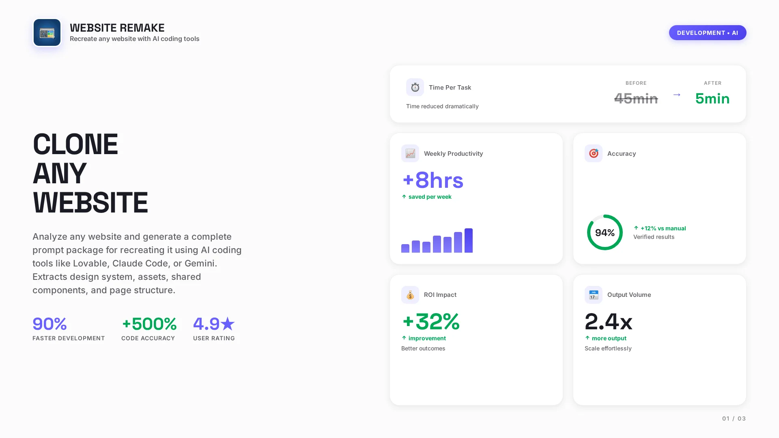Screen dimensions: 779x438
Task: Toggle the DEVELOPMENT • AI badge
Action: pos(707,32)
